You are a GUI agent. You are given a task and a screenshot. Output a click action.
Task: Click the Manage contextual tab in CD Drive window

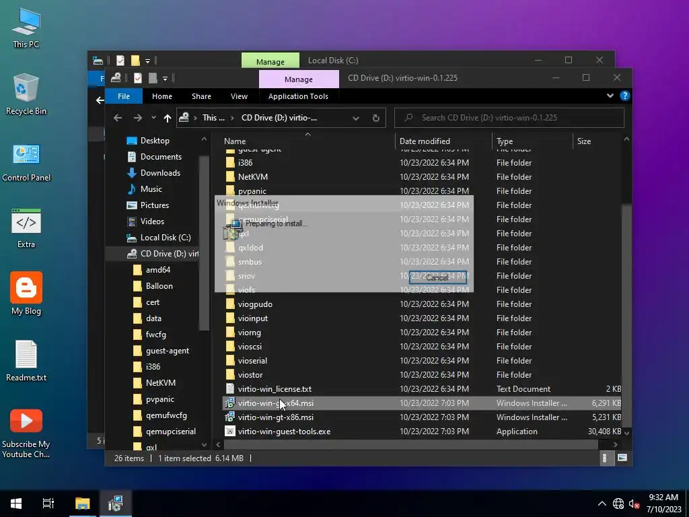pyautogui.click(x=299, y=79)
